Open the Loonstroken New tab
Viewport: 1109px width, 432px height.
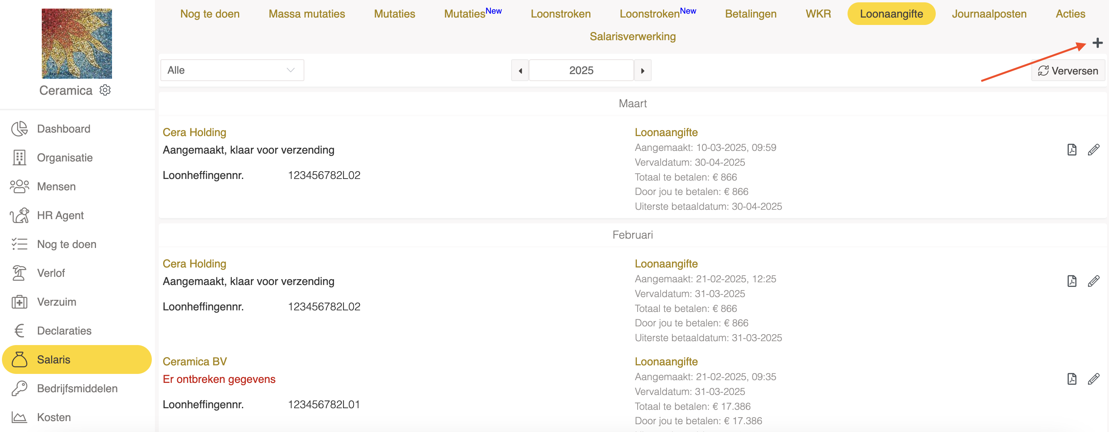tap(658, 14)
